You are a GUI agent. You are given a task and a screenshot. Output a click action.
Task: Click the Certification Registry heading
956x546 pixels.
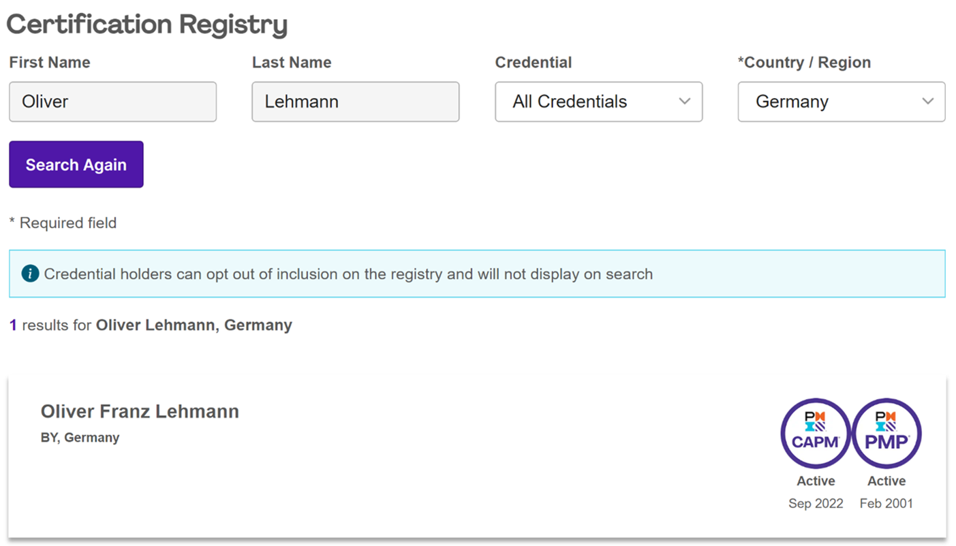[147, 25]
